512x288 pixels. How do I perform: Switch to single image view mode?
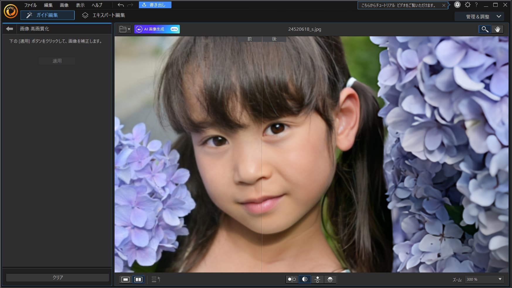click(126, 280)
